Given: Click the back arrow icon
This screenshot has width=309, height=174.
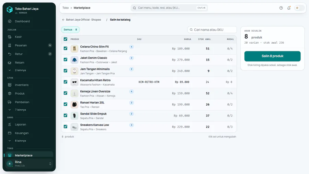Looking at the screenshot, I should (x=63, y=20).
